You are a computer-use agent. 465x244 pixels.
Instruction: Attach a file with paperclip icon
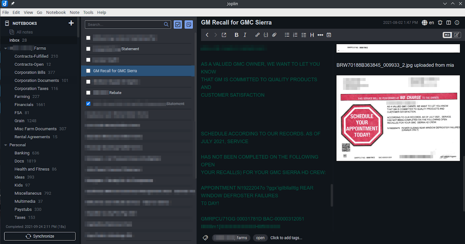pyautogui.click(x=274, y=35)
